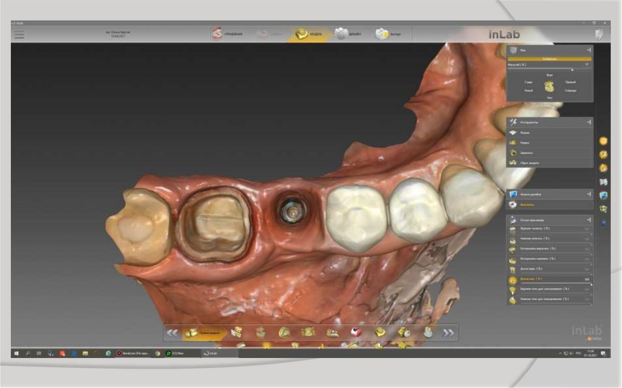Image resolution: width=622 pixels, height=388 pixels.
Task: Set view to Top in View panel
Action: coord(549,75)
